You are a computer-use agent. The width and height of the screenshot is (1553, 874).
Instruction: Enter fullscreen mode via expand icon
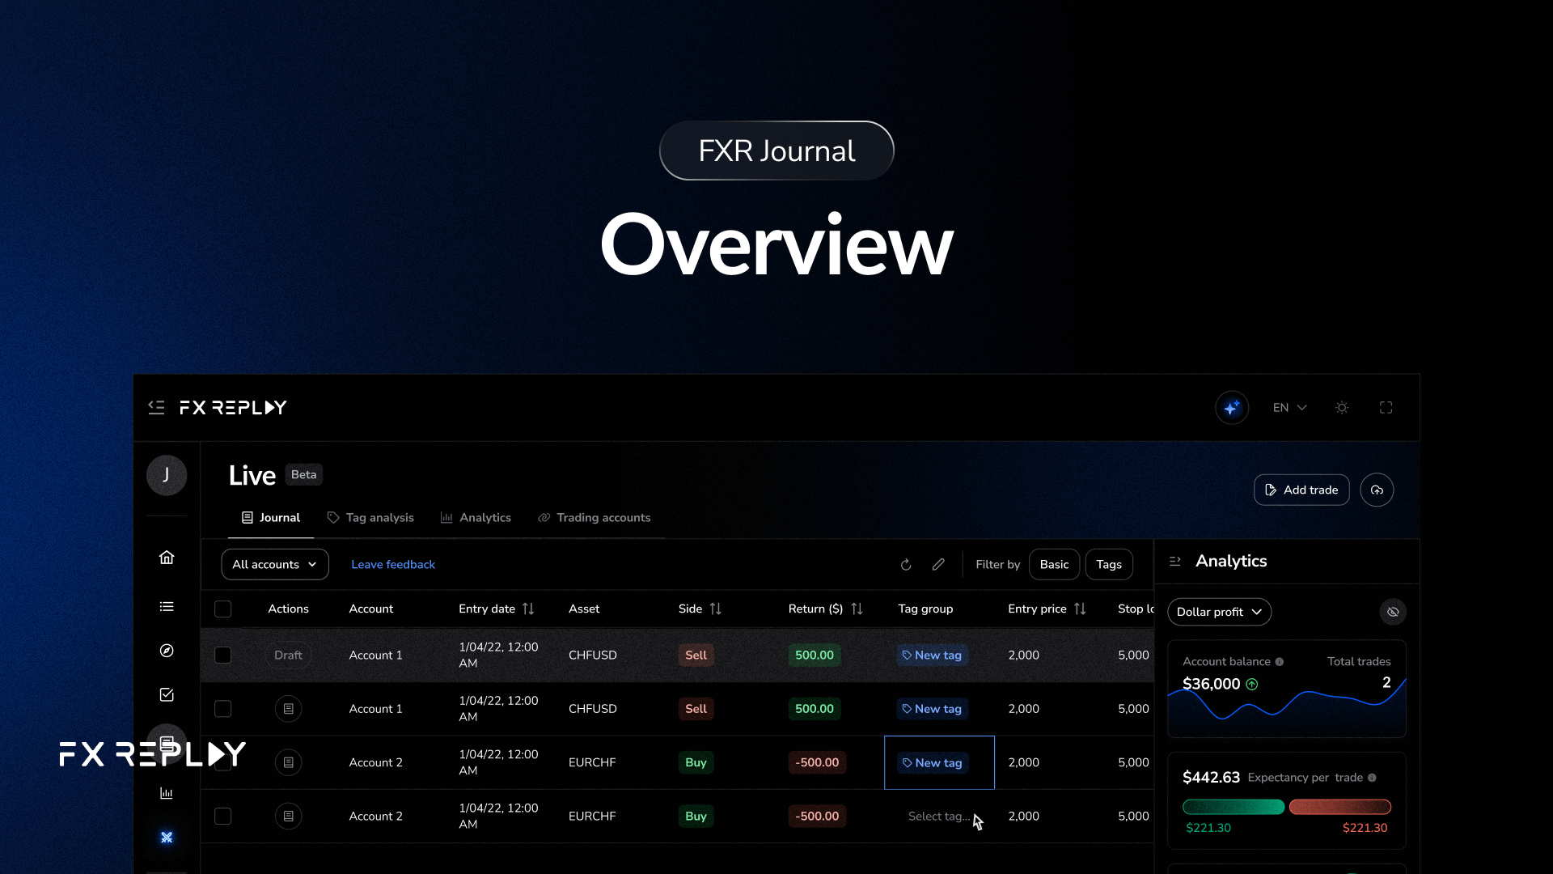(1386, 408)
